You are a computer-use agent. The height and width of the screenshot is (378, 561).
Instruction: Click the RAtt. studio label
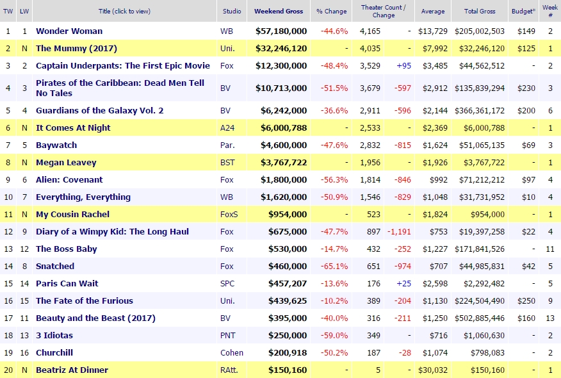coord(229,370)
